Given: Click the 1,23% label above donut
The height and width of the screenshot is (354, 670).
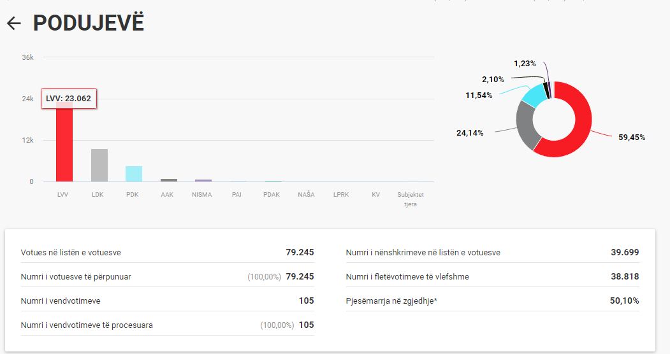Looking at the screenshot, I should point(525,64).
